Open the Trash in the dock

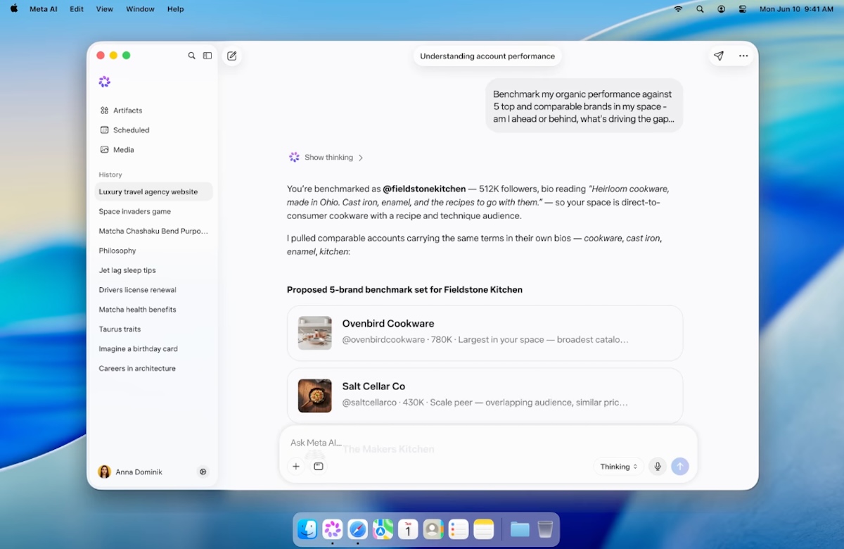[x=545, y=529]
